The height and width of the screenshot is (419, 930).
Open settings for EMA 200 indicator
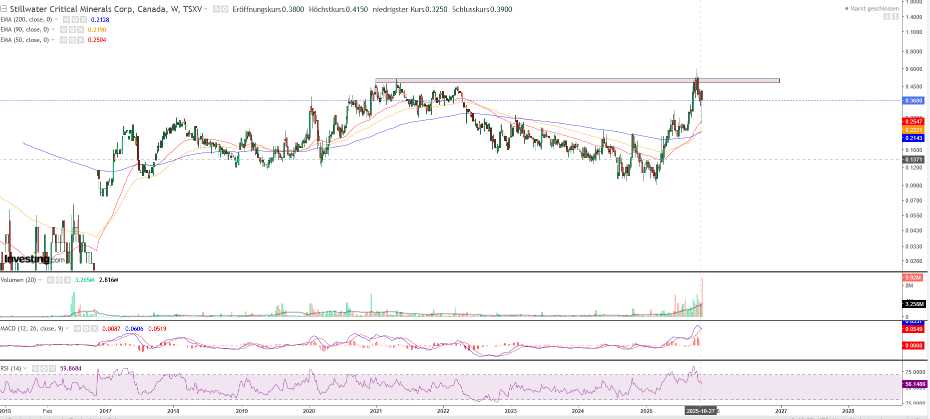point(75,19)
